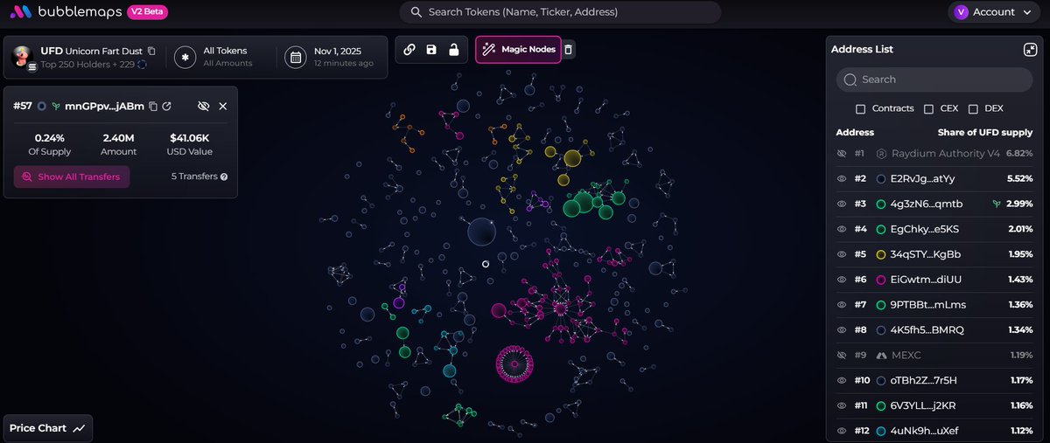
Task: Click the 5.52% share value
Action: pos(1020,178)
